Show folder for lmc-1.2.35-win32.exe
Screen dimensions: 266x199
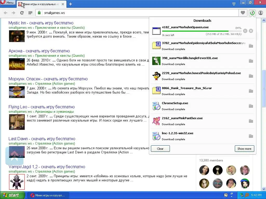(x=251, y=136)
